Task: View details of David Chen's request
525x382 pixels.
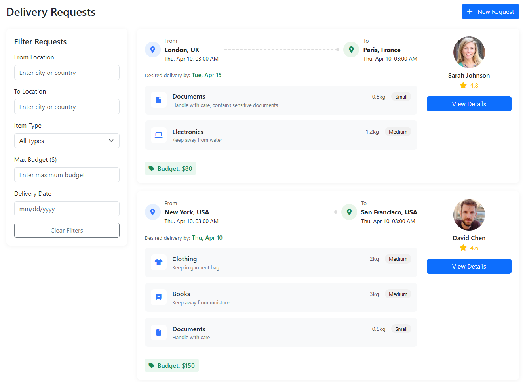Action: click(x=469, y=266)
